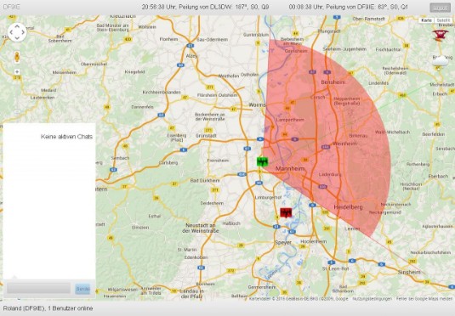Click the Logout button in header

coord(441,8)
